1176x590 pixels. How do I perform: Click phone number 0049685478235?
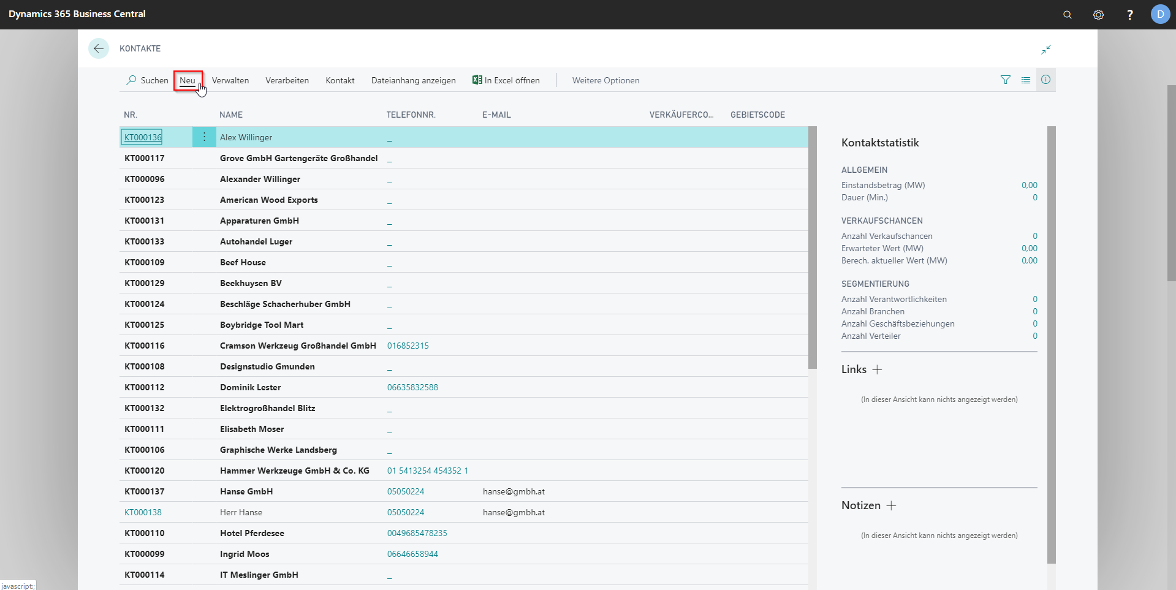pyautogui.click(x=417, y=533)
